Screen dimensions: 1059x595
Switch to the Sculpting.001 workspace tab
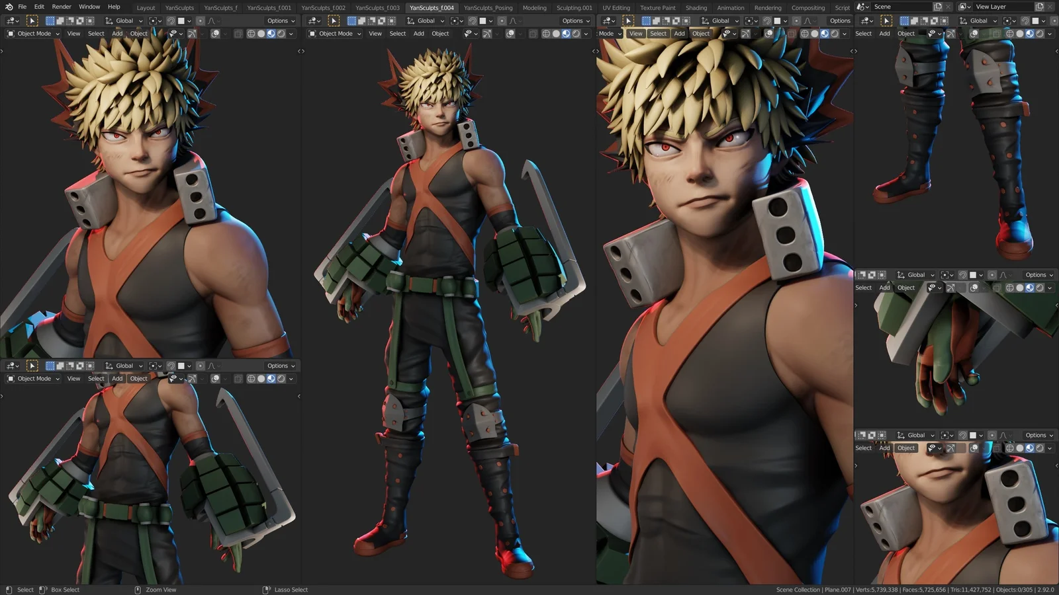(x=575, y=7)
